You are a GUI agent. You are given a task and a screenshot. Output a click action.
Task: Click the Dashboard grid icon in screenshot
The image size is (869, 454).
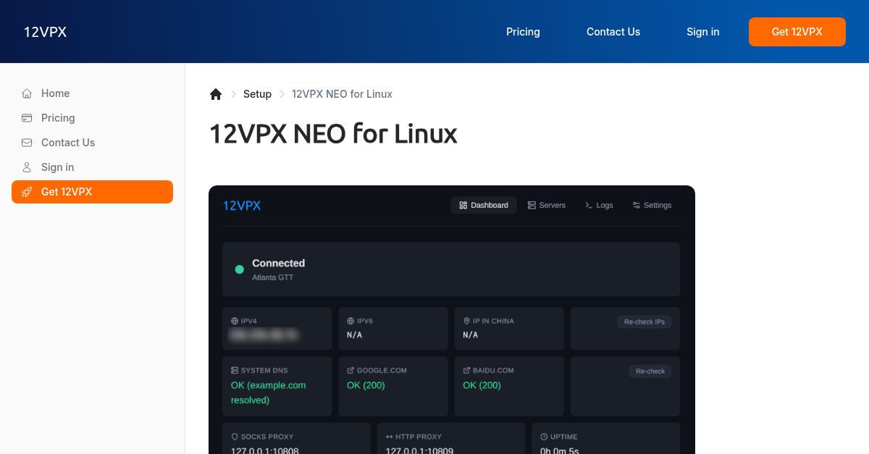pos(463,206)
